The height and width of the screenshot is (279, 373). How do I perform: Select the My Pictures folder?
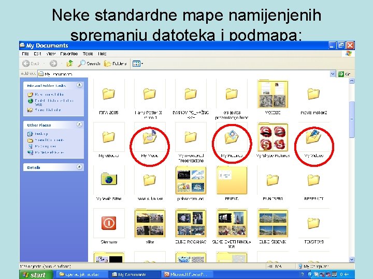(232, 140)
